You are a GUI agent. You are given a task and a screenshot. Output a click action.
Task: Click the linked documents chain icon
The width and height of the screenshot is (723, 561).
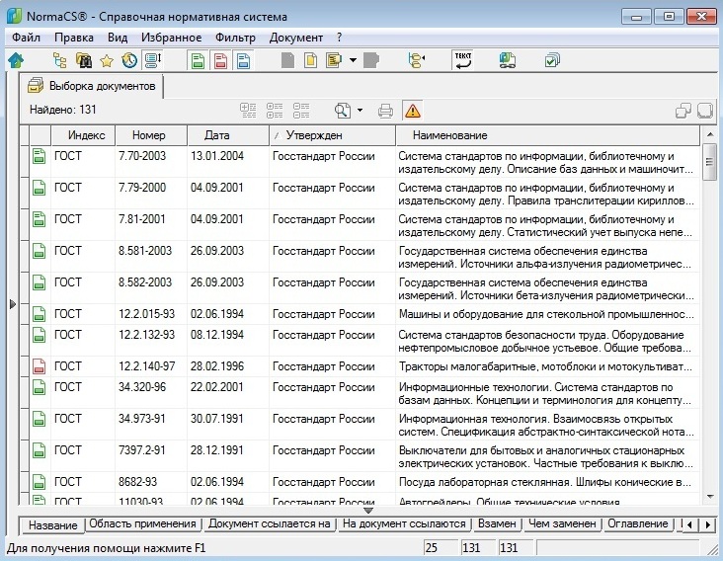coord(508,60)
